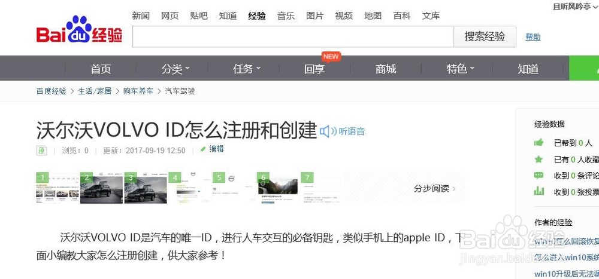Viewport: 599px width, 279px height.
Task: Click the 原 original badge
Action: [x=42, y=150]
